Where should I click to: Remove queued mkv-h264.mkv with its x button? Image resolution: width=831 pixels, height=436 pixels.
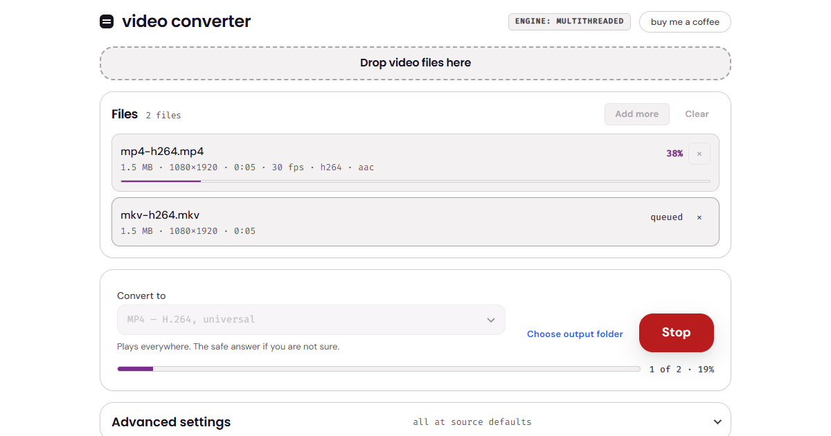(x=699, y=217)
